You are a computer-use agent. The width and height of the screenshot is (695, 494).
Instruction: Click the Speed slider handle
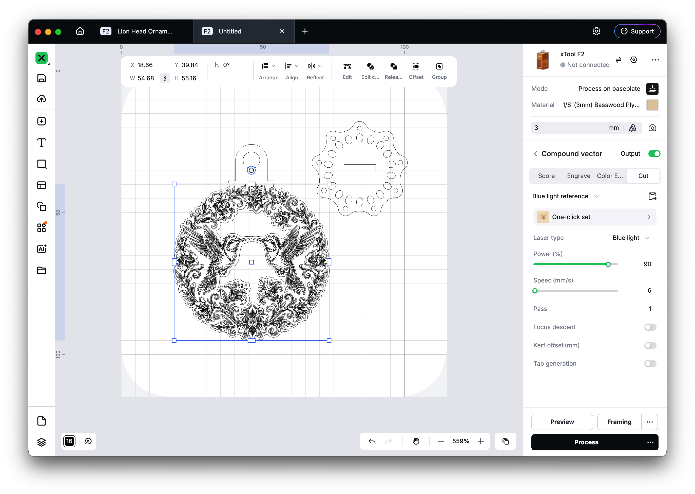535,291
